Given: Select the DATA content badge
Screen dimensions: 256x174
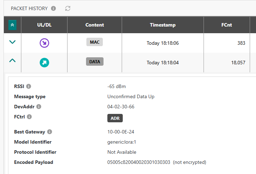Looking at the screenshot, I should 94,62.
